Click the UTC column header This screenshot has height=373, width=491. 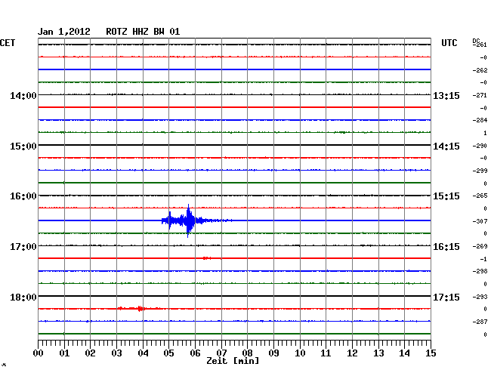(449, 42)
